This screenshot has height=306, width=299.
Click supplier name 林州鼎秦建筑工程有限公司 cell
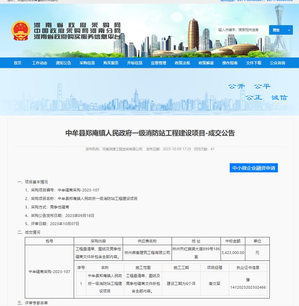click(147, 253)
